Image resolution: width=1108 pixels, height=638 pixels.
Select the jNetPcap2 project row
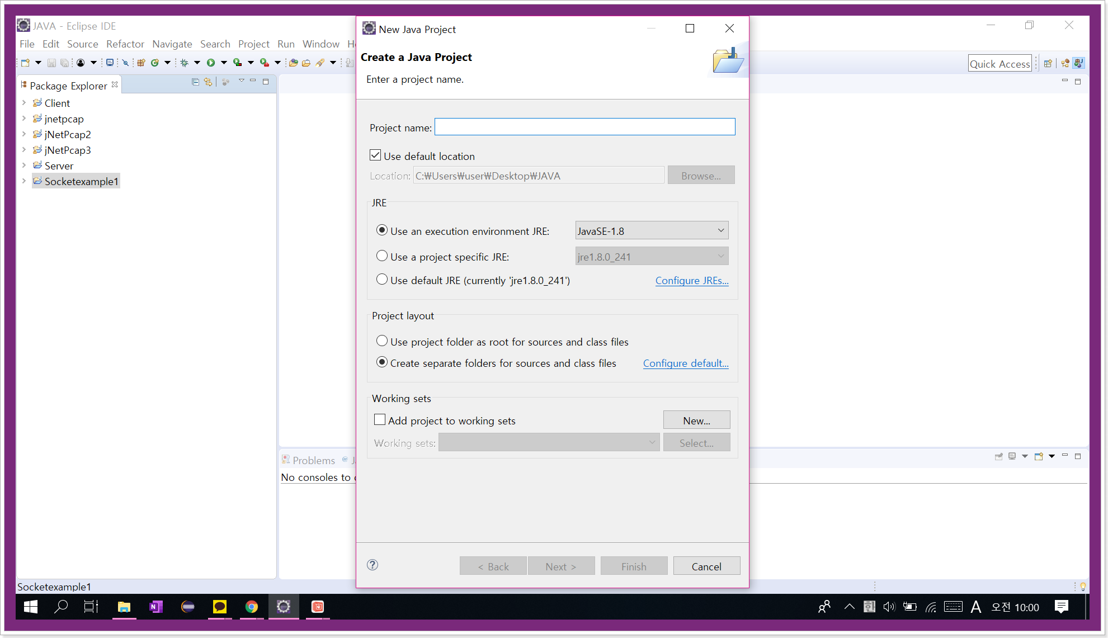click(x=62, y=134)
